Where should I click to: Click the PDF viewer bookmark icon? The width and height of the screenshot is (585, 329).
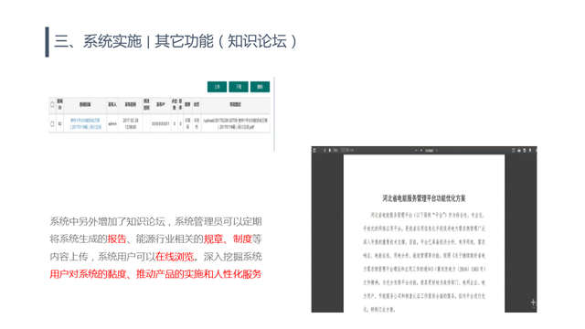click(x=530, y=150)
